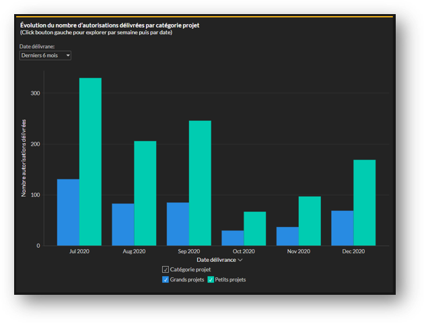
Task: Click the Jul 2020 Grands projets blue bar
Action: click(x=68, y=212)
